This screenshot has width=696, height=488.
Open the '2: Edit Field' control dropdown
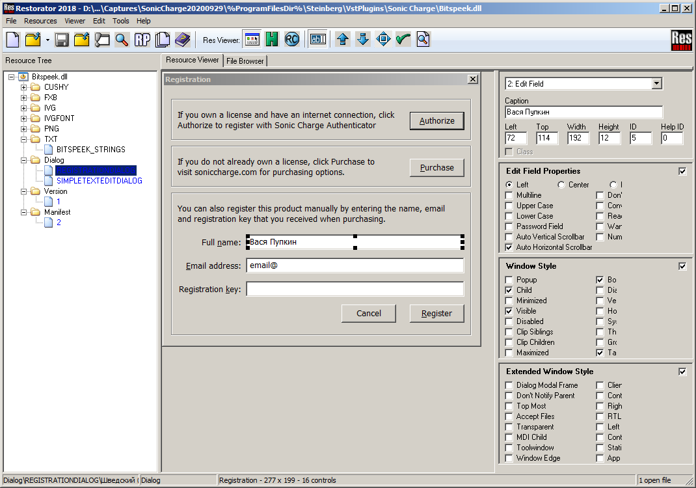pyautogui.click(x=657, y=83)
